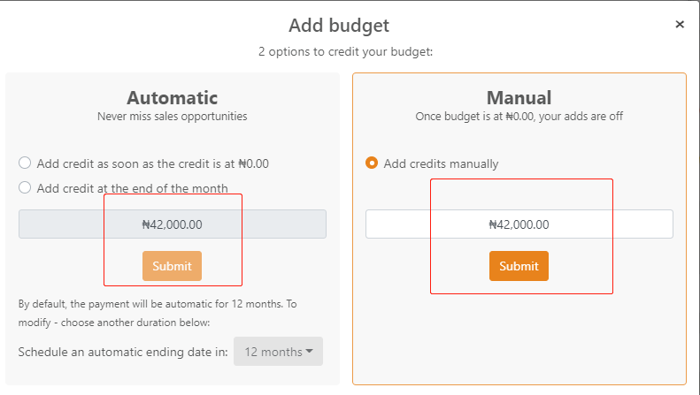Open the '12 months' duration dropdown
700x395 pixels.
(x=277, y=352)
